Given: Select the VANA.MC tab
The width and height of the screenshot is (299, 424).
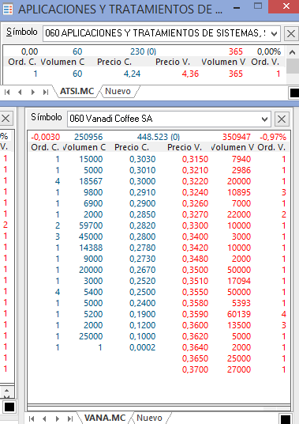Looking at the screenshot, I should point(105,418).
